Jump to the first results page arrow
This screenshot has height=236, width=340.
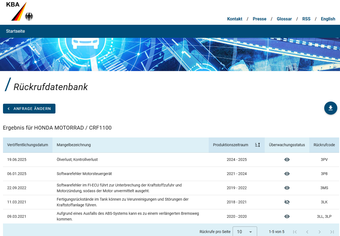tap(295, 232)
